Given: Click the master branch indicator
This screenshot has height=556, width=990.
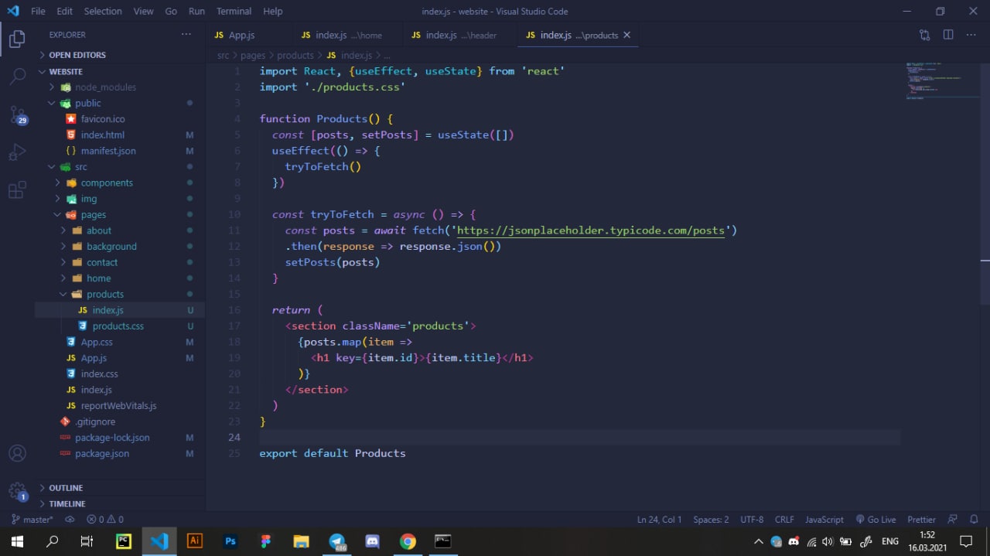Looking at the screenshot, I should 32,520.
